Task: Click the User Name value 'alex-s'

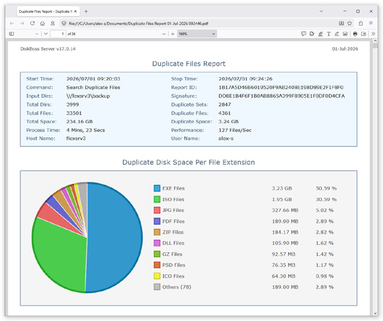Action: (226, 138)
